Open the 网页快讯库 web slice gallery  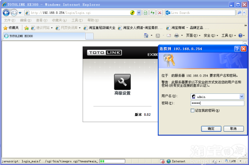tap(68, 28)
